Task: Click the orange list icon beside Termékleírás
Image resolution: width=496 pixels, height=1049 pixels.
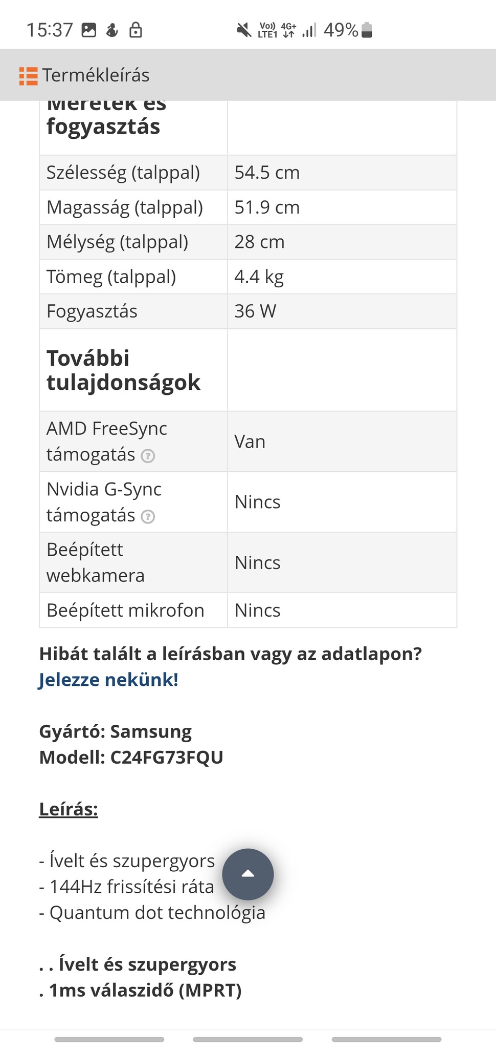Action: coord(29,76)
